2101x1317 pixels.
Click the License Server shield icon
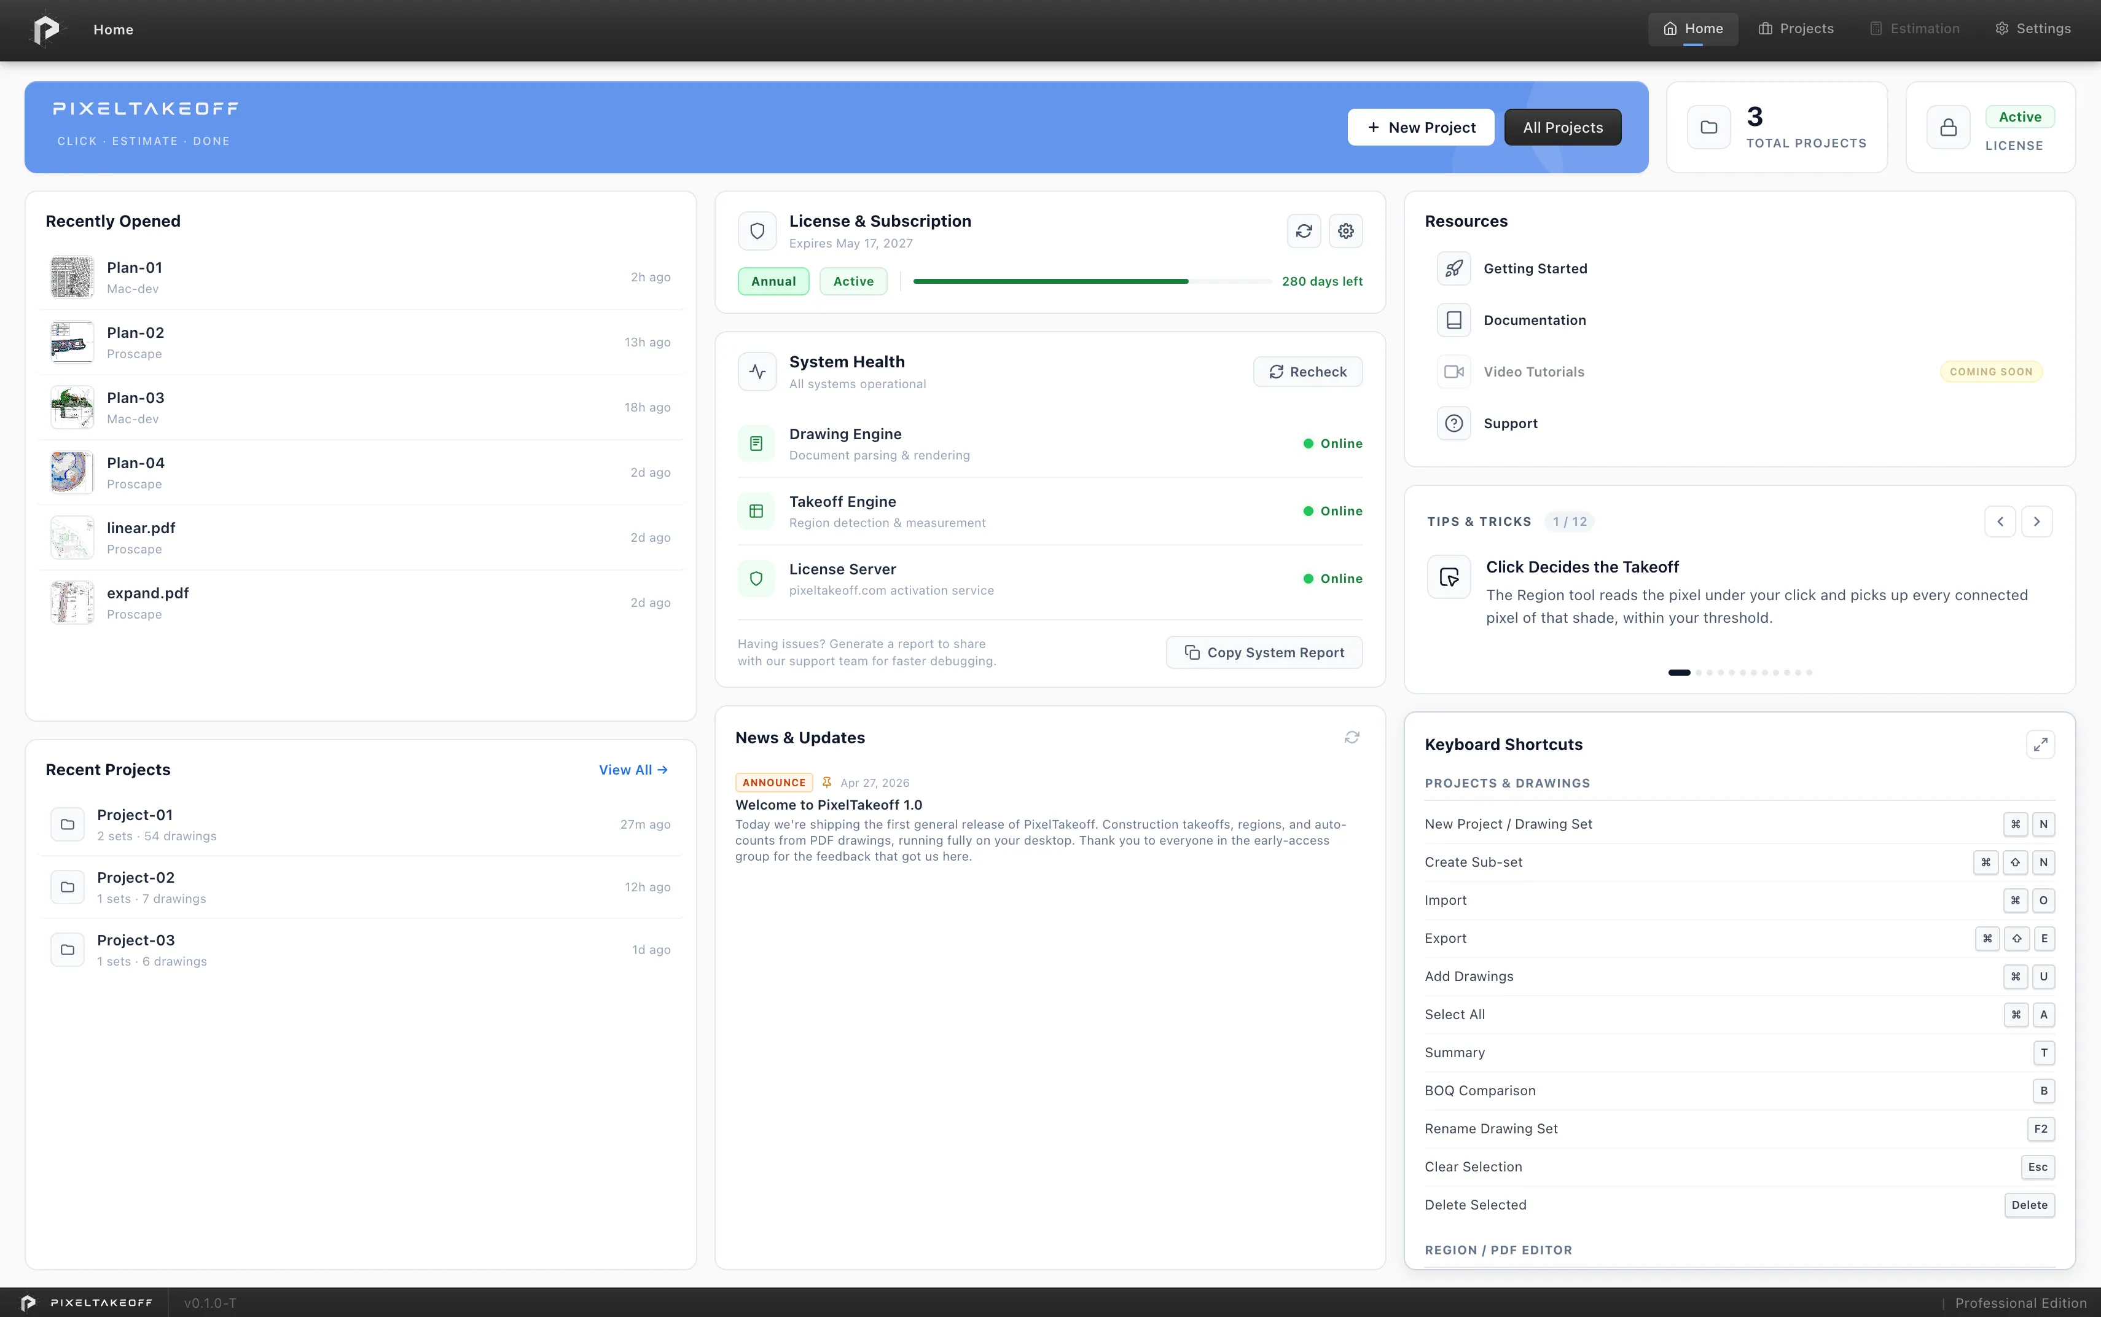(756, 579)
